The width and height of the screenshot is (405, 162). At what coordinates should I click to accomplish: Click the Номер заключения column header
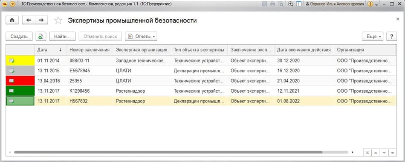90,50
